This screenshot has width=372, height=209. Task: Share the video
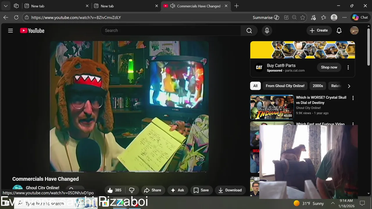coord(152,190)
